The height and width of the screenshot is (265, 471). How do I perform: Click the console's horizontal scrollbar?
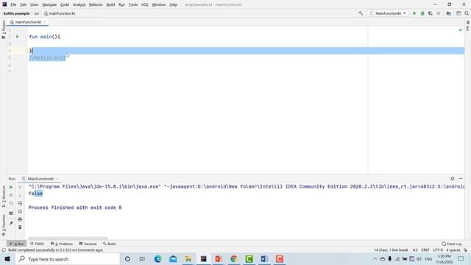pos(68,238)
